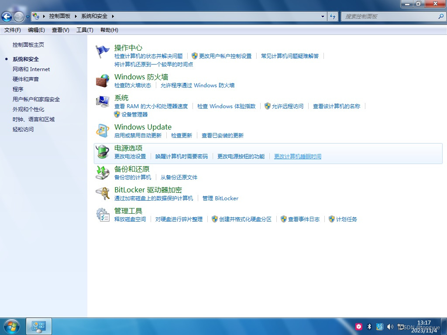Click the red cube tray icon
This screenshot has height=335, width=447.
click(359, 326)
